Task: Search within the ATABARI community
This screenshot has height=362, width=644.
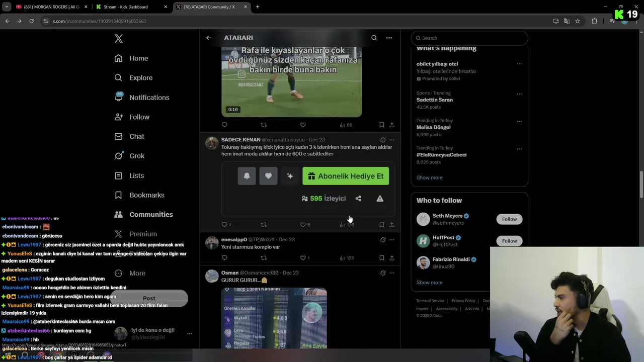Action: [x=374, y=38]
